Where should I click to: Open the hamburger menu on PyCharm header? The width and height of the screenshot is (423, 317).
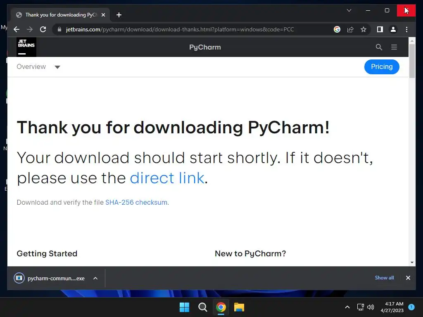[x=394, y=47]
